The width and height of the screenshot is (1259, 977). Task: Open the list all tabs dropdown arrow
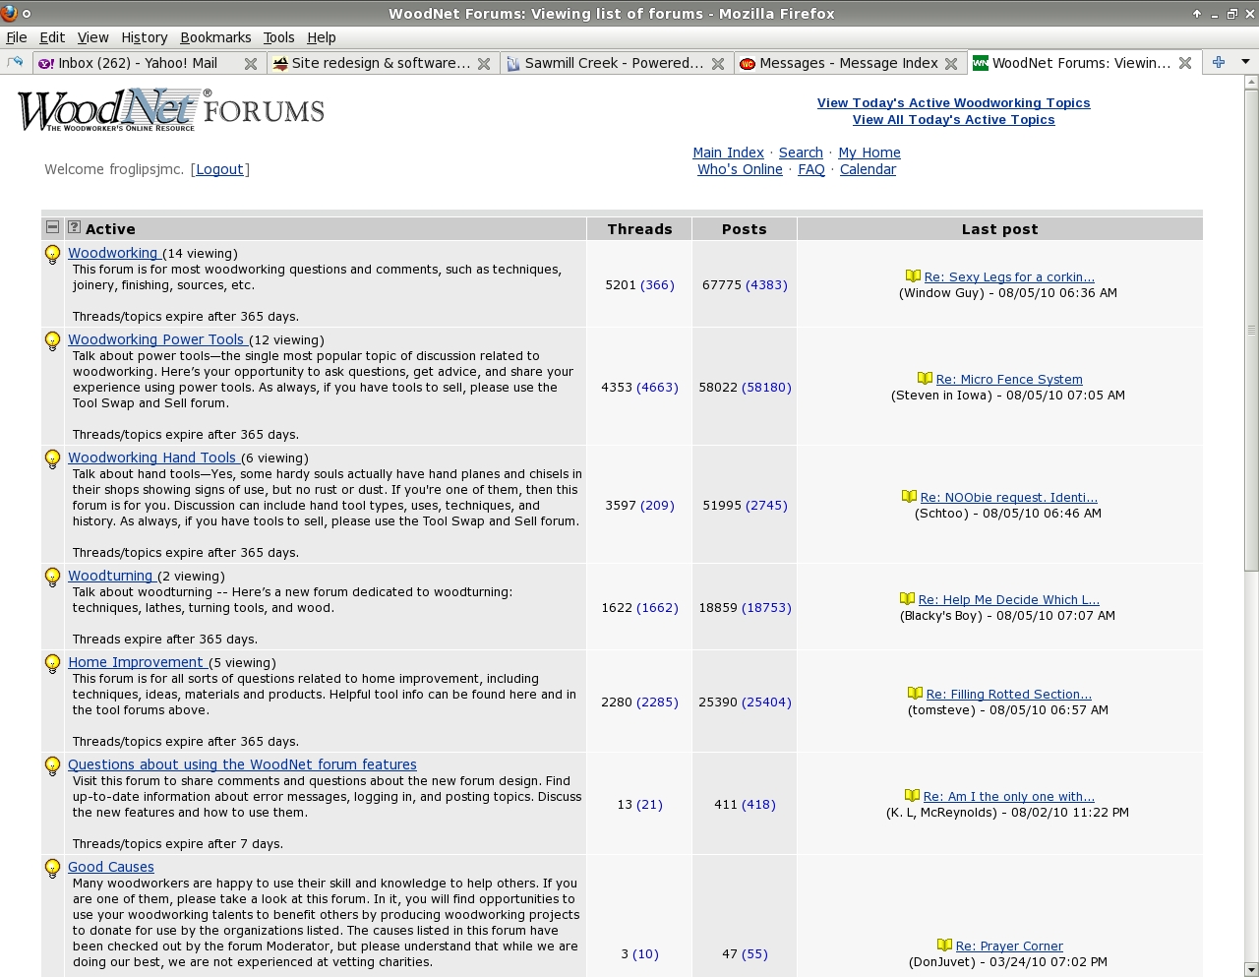click(1245, 62)
